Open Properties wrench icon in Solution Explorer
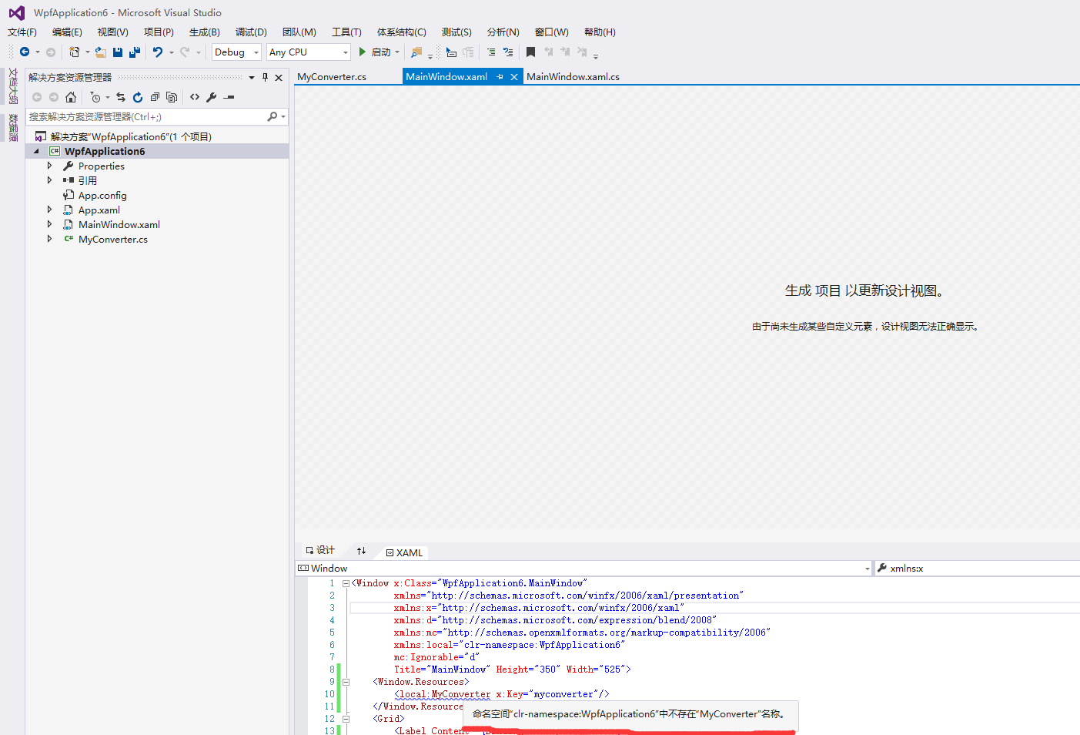The image size is (1080, 735). pyautogui.click(x=212, y=97)
